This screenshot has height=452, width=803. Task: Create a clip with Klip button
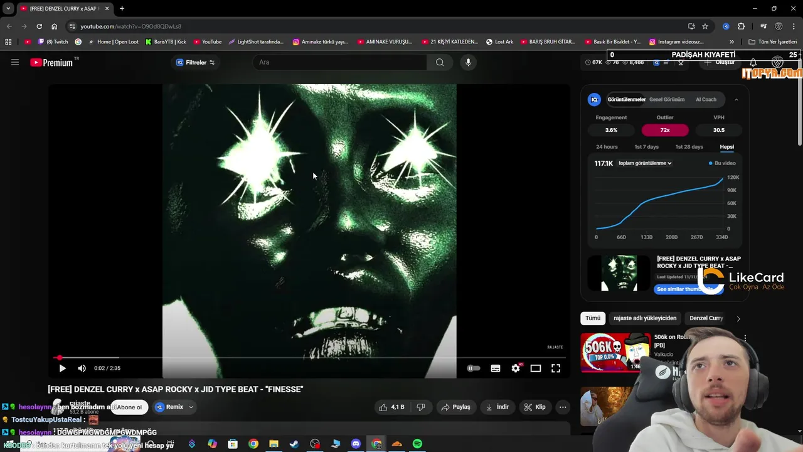[x=535, y=407]
